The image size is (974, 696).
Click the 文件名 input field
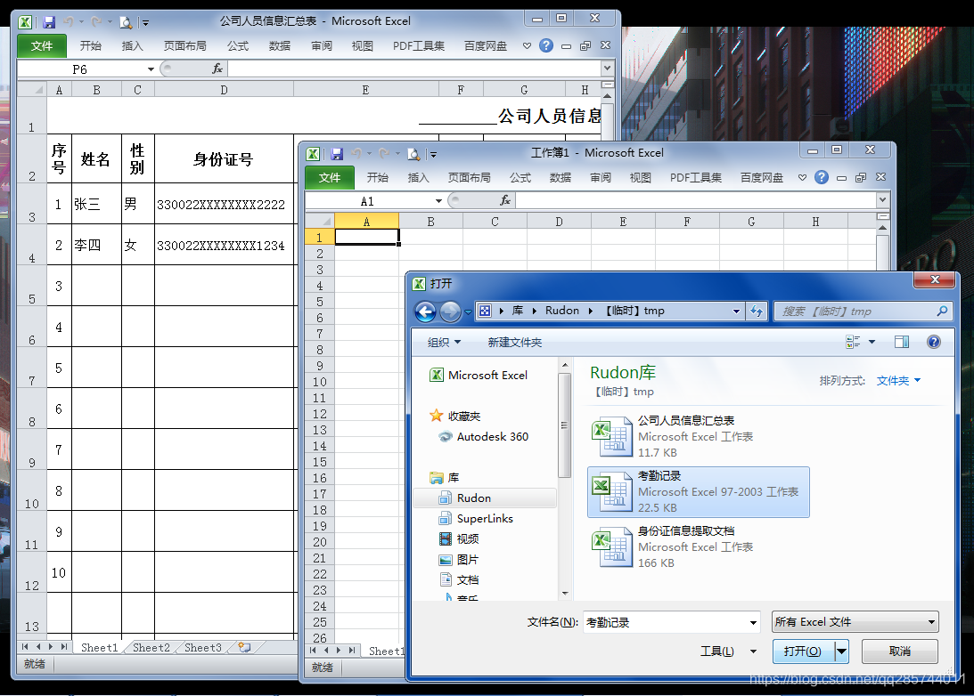tap(666, 622)
